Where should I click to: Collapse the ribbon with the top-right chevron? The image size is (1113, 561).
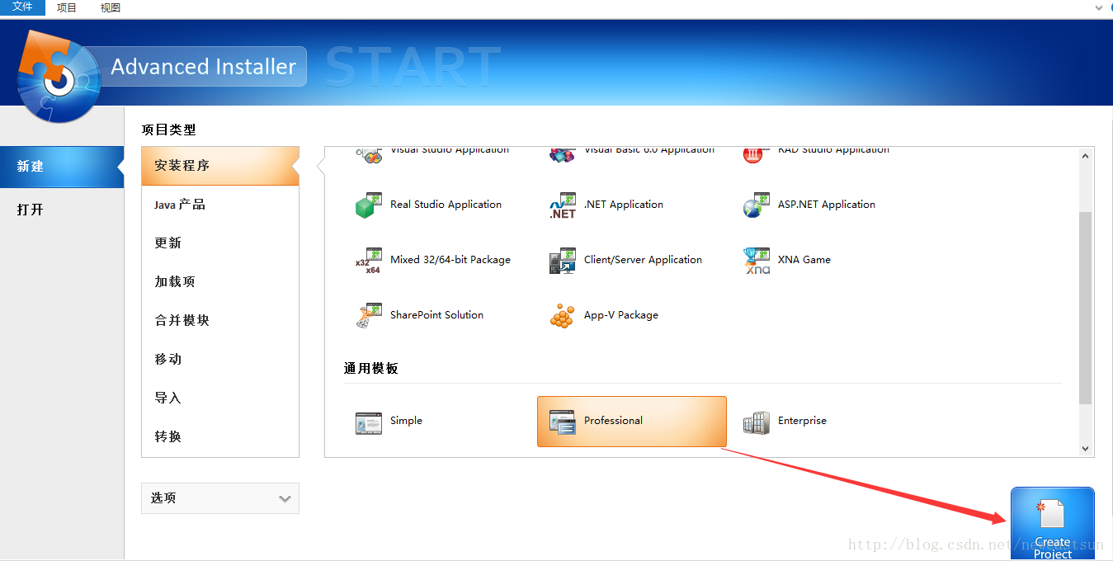1098,7
